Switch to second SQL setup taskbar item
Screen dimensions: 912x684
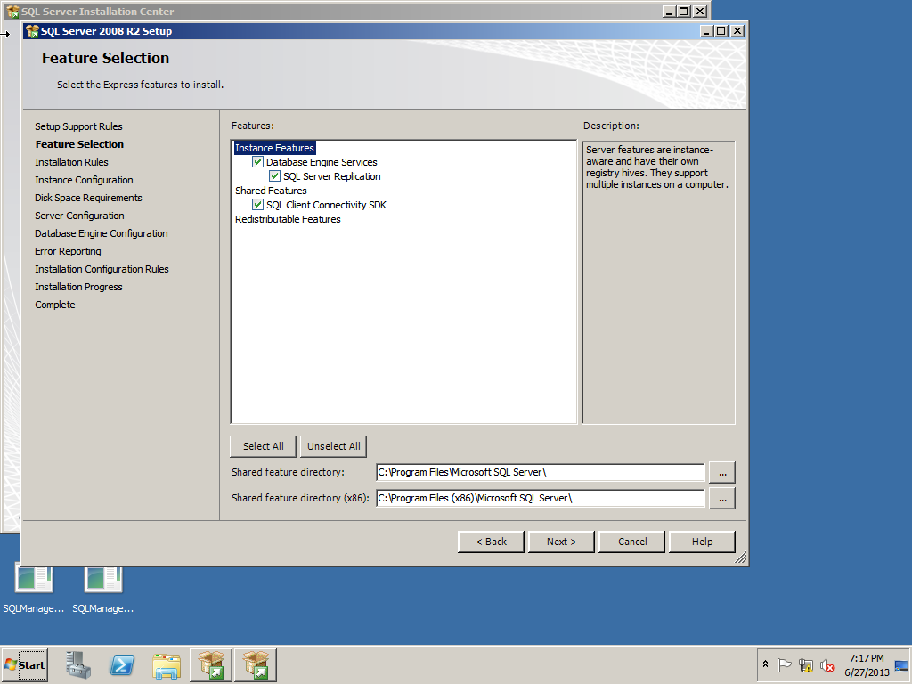pos(256,664)
